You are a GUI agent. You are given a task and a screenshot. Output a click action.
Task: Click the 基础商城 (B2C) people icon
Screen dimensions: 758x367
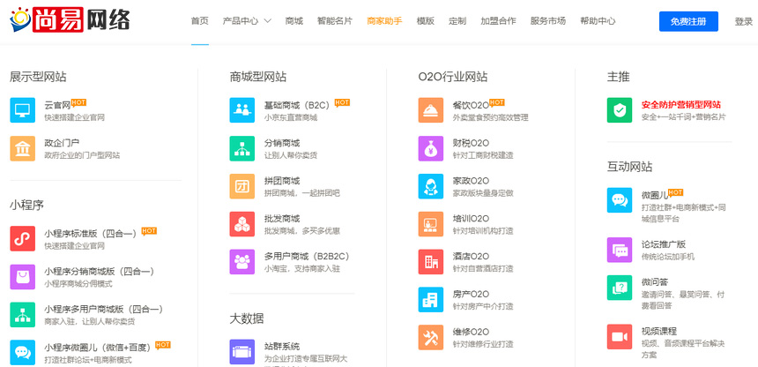tap(242, 110)
